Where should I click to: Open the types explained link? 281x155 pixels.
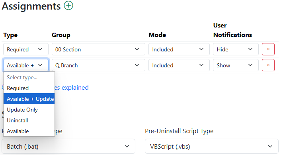(x=72, y=88)
